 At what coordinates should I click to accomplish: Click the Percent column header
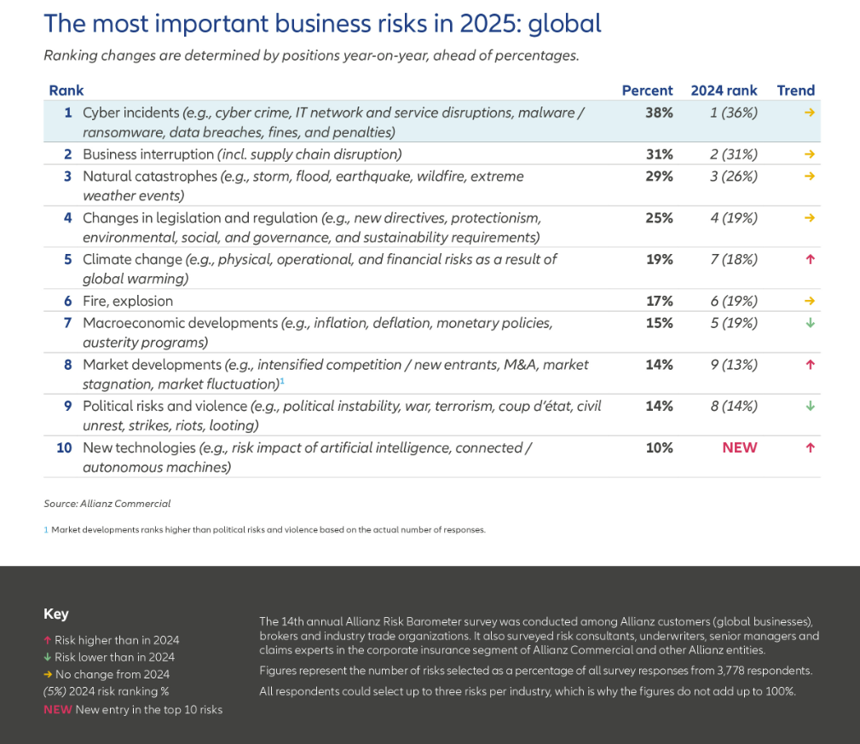click(x=647, y=90)
